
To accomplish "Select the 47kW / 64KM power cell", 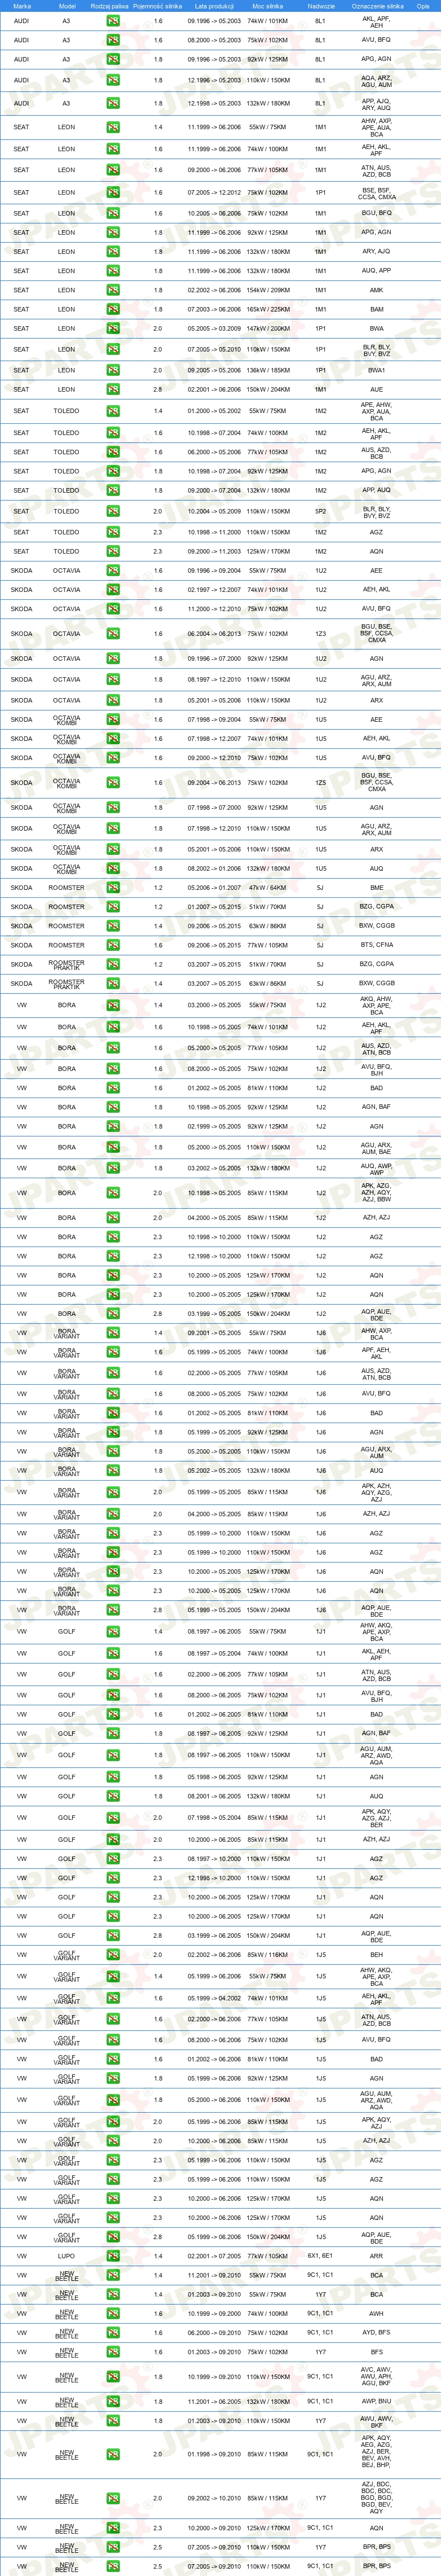I will coord(268,887).
